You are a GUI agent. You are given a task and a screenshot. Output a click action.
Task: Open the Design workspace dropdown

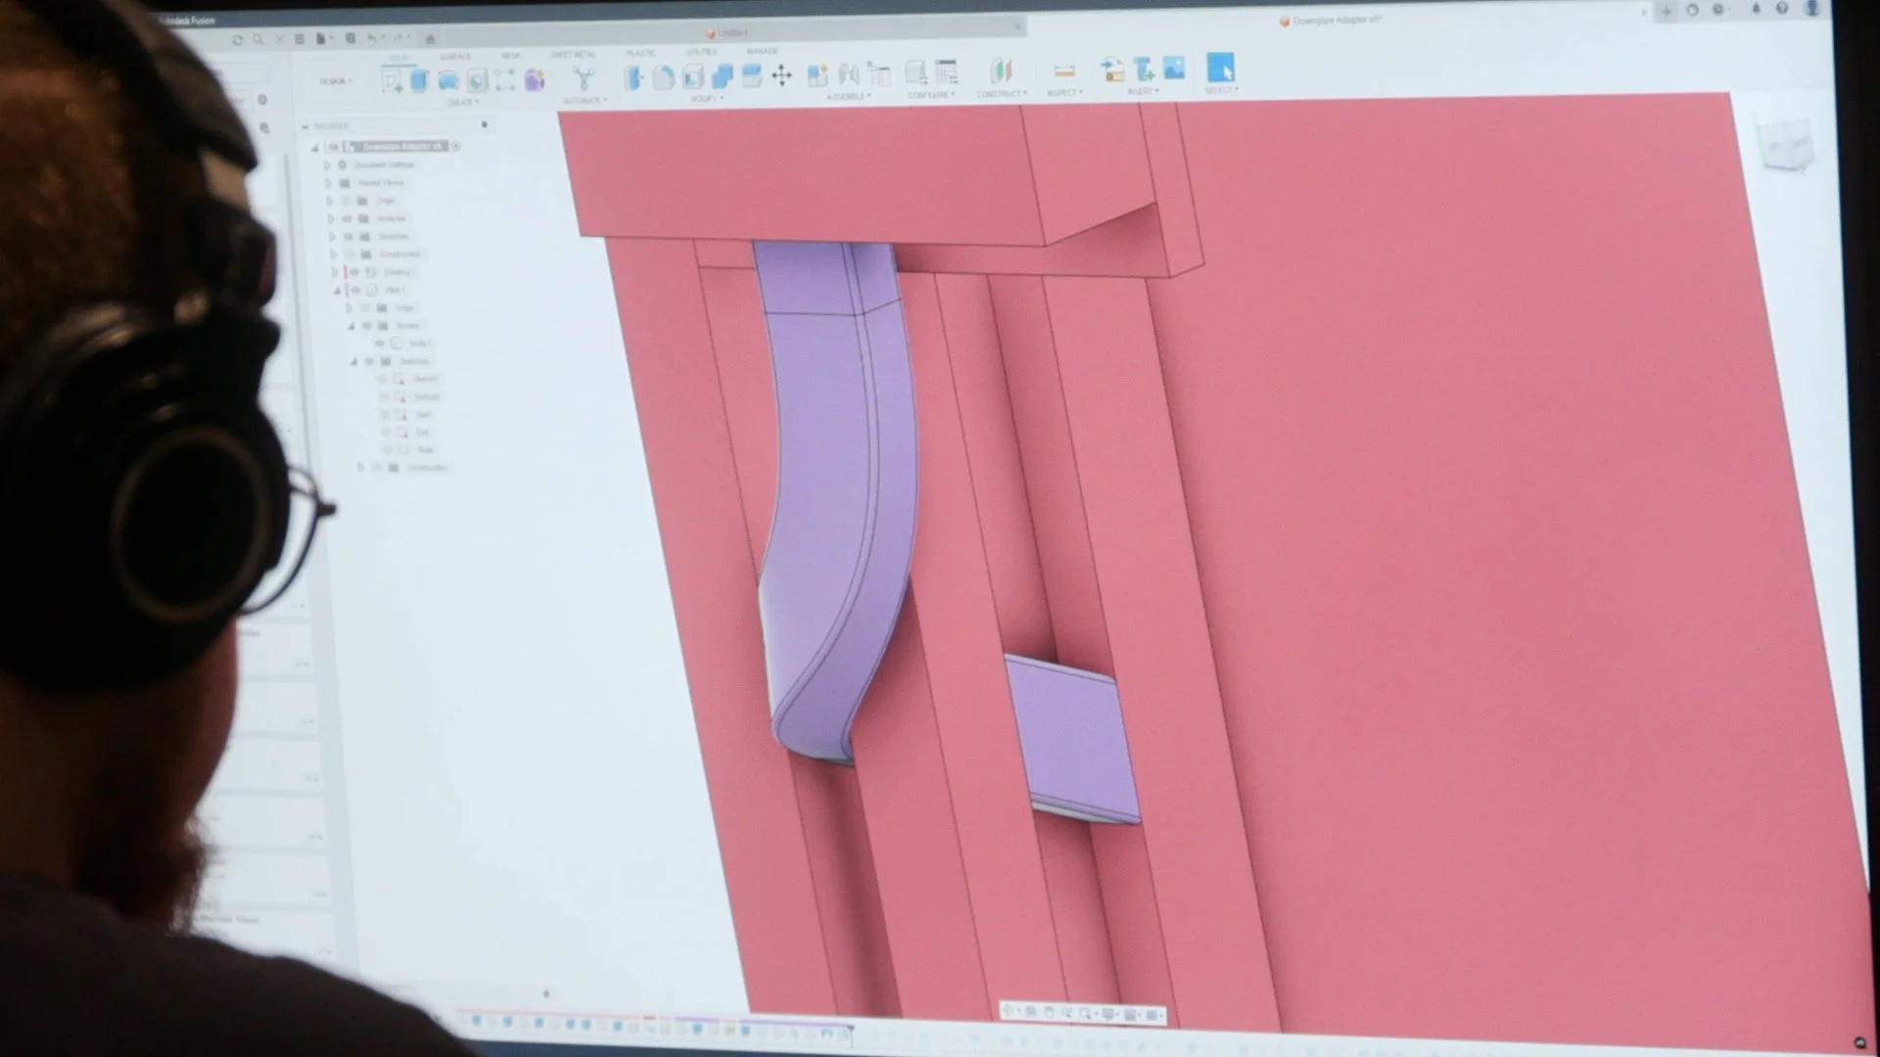click(336, 81)
